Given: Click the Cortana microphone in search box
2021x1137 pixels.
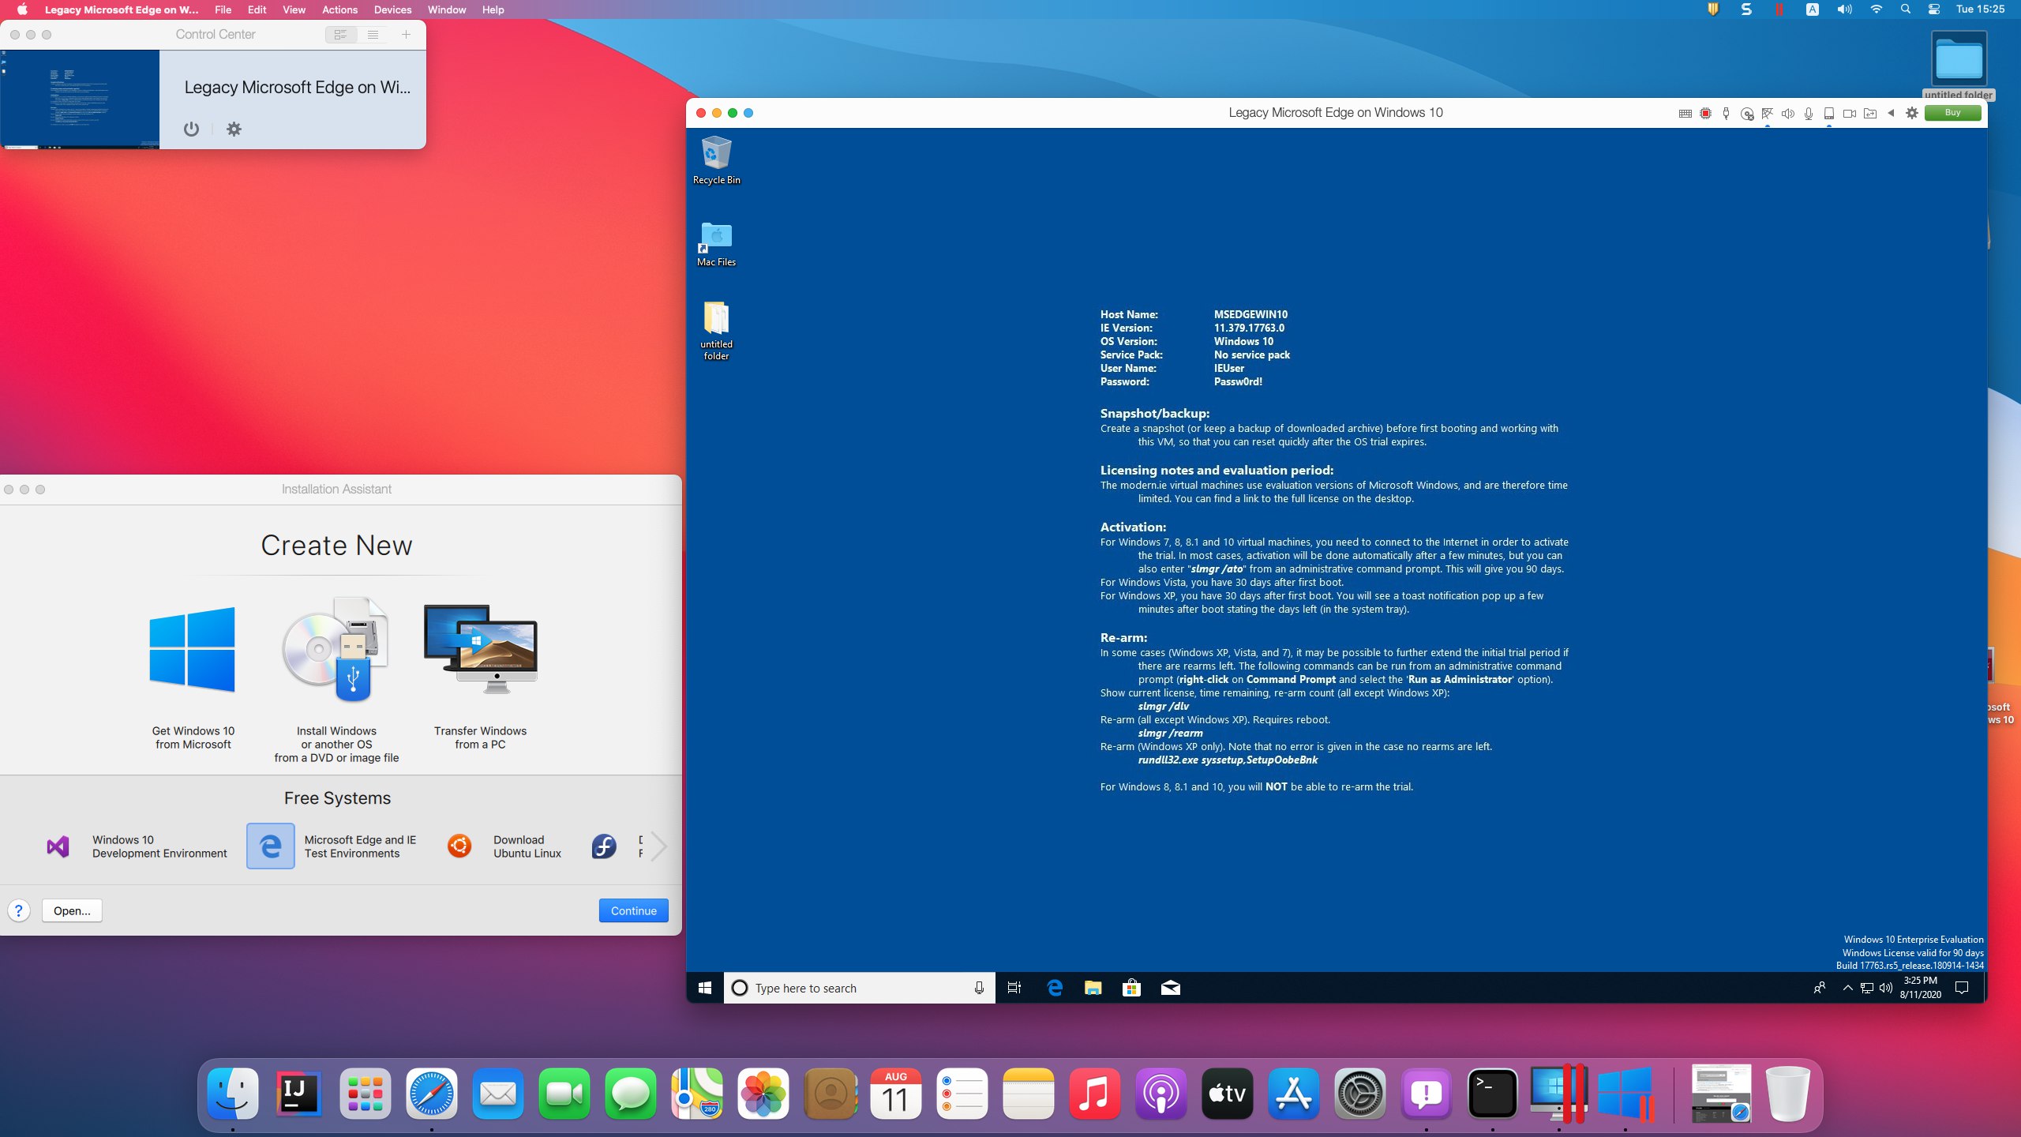Looking at the screenshot, I should 979,988.
